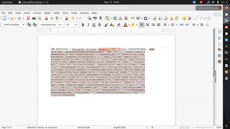Open the Edit menu

click(x=10, y=13)
